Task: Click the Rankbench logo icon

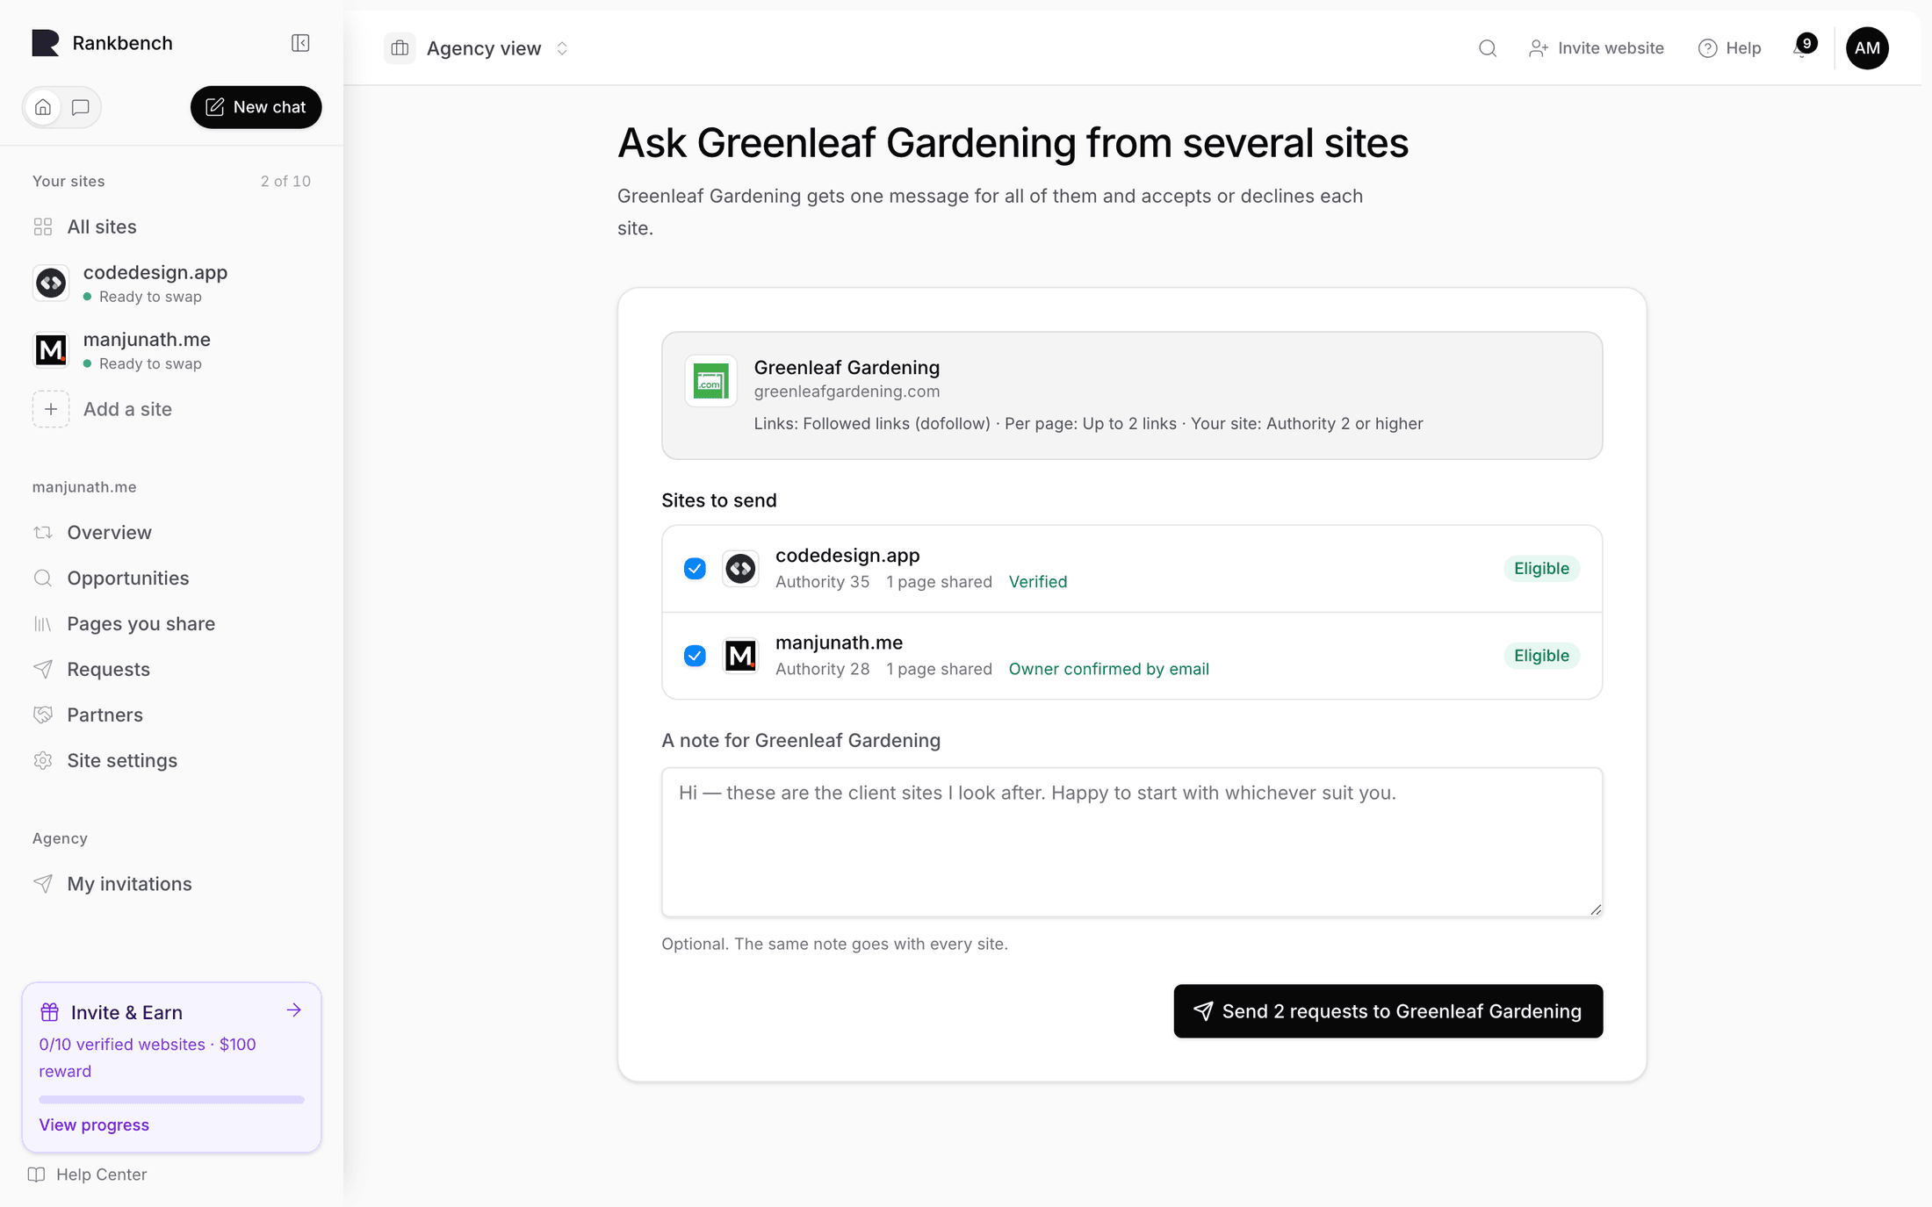Action: coord(46,43)
